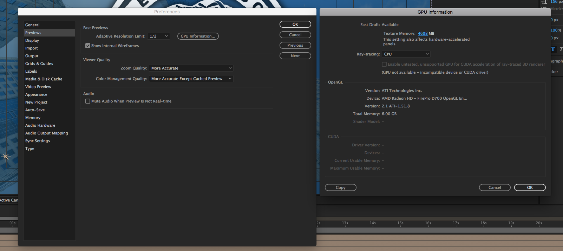Click the AMD Radeon HD FirePro D700 device text
The width and height of the screenshot is (563, 251).
[424, 98]
